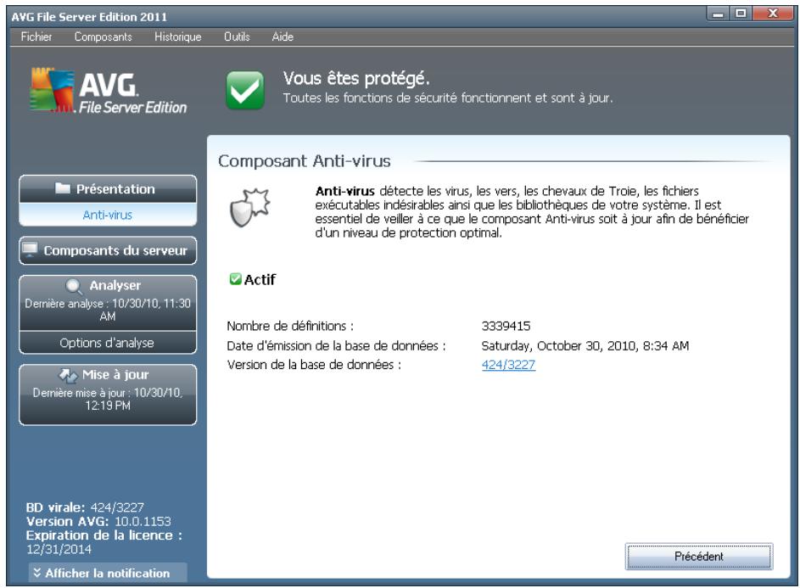Click Dernière mise à jour date text
Image resolution: width=800 pixels, height=588 pixels.
point(108,399)
